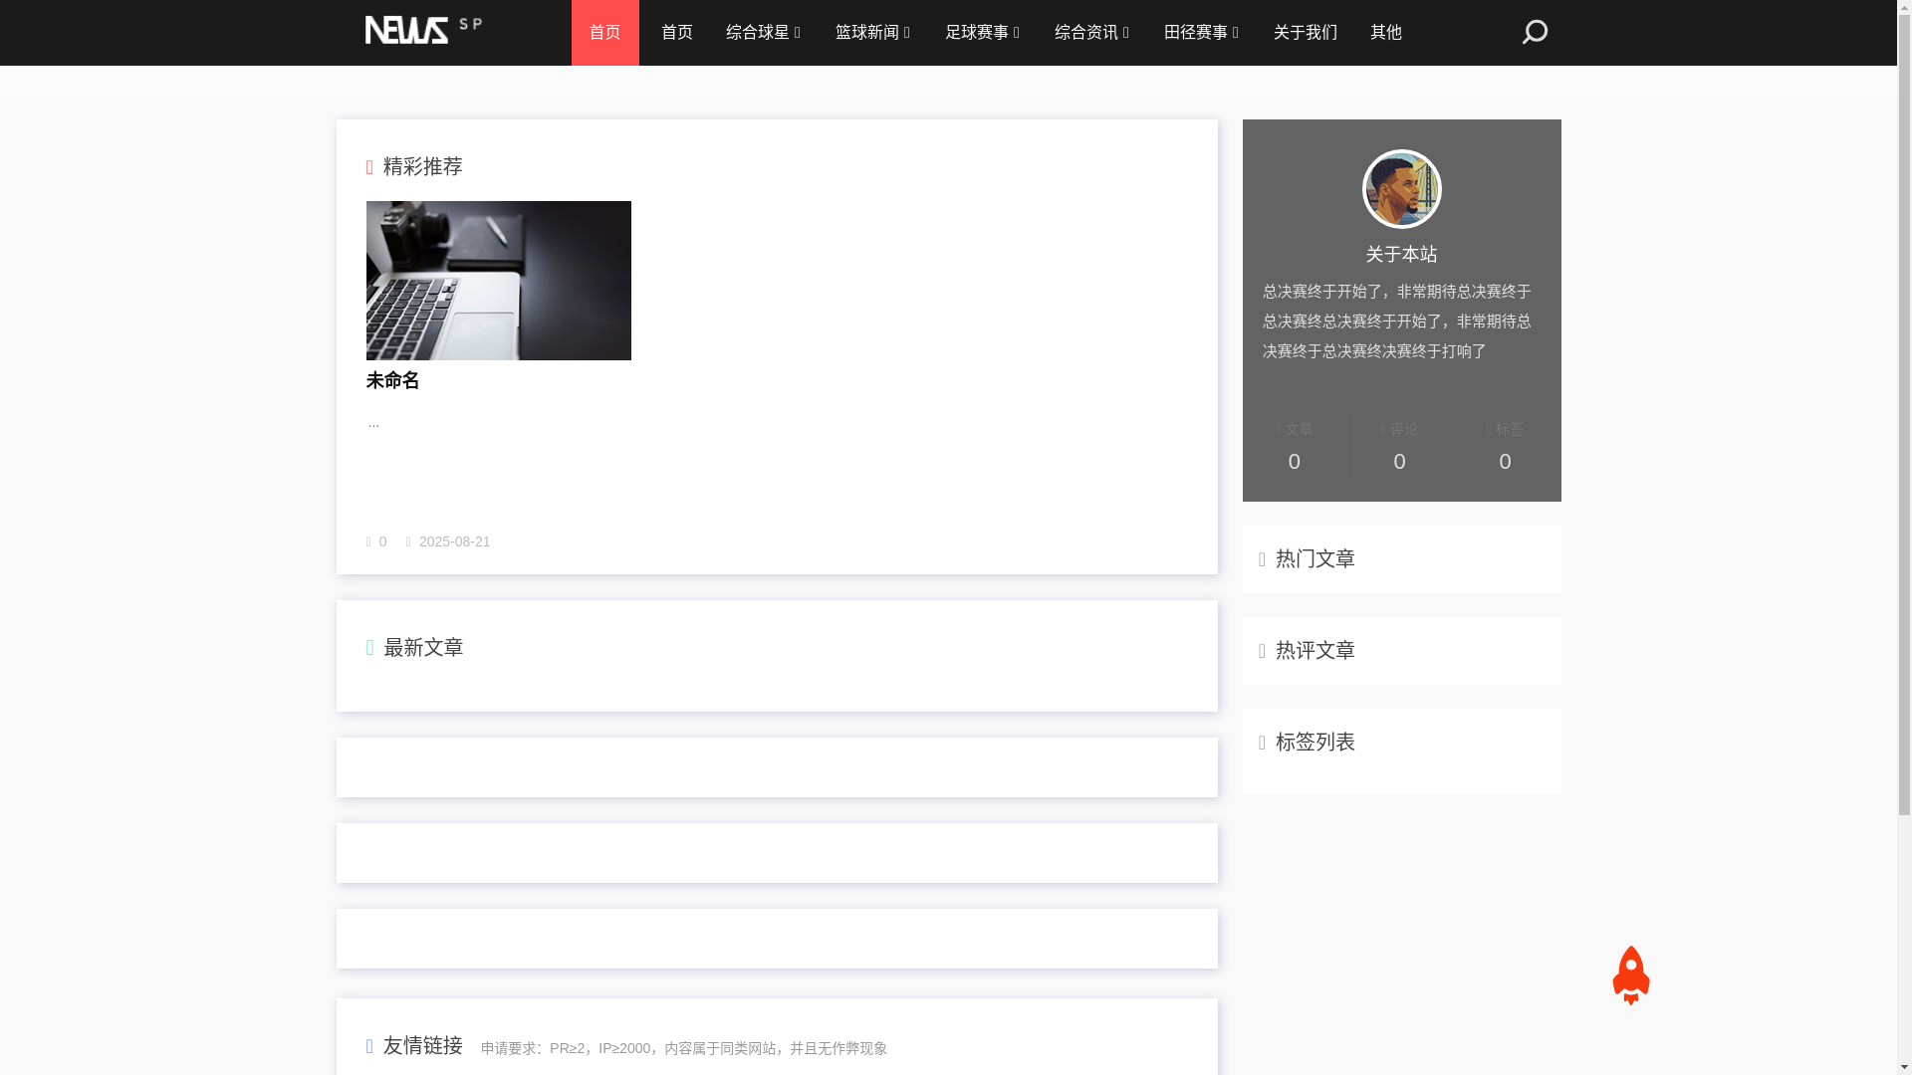The height and width of the screenshot is (1075, 1912).
Task: Click the 文章 count stat
Action: pyautogui.click(x=1295, y=447)
